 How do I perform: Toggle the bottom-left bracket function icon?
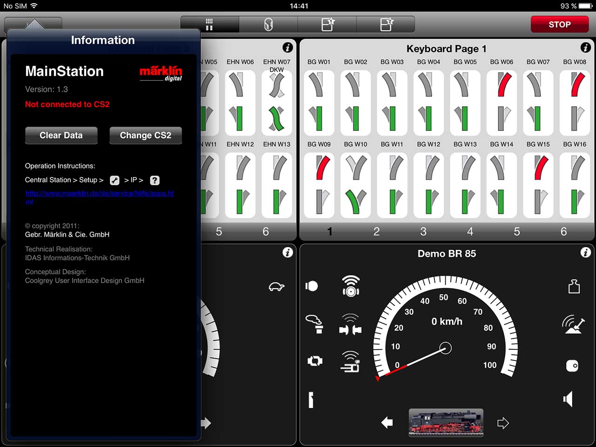311,400
